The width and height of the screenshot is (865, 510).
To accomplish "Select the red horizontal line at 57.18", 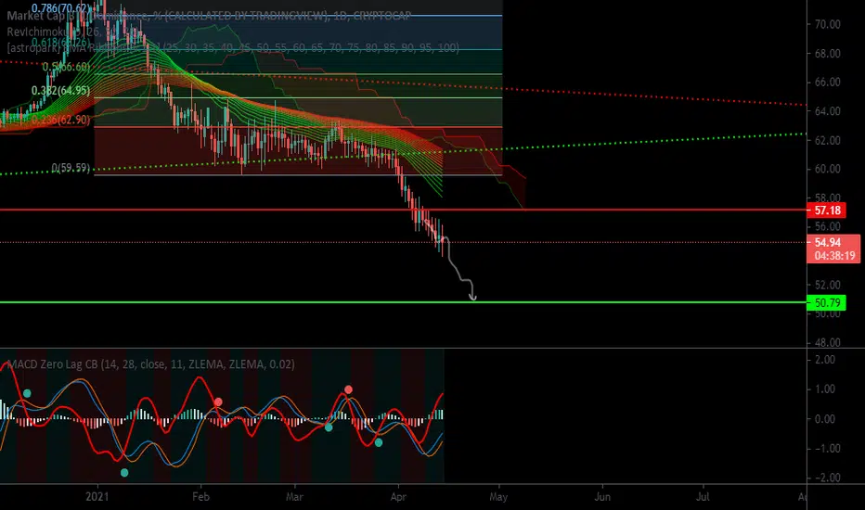I will (x=403, y=210).
